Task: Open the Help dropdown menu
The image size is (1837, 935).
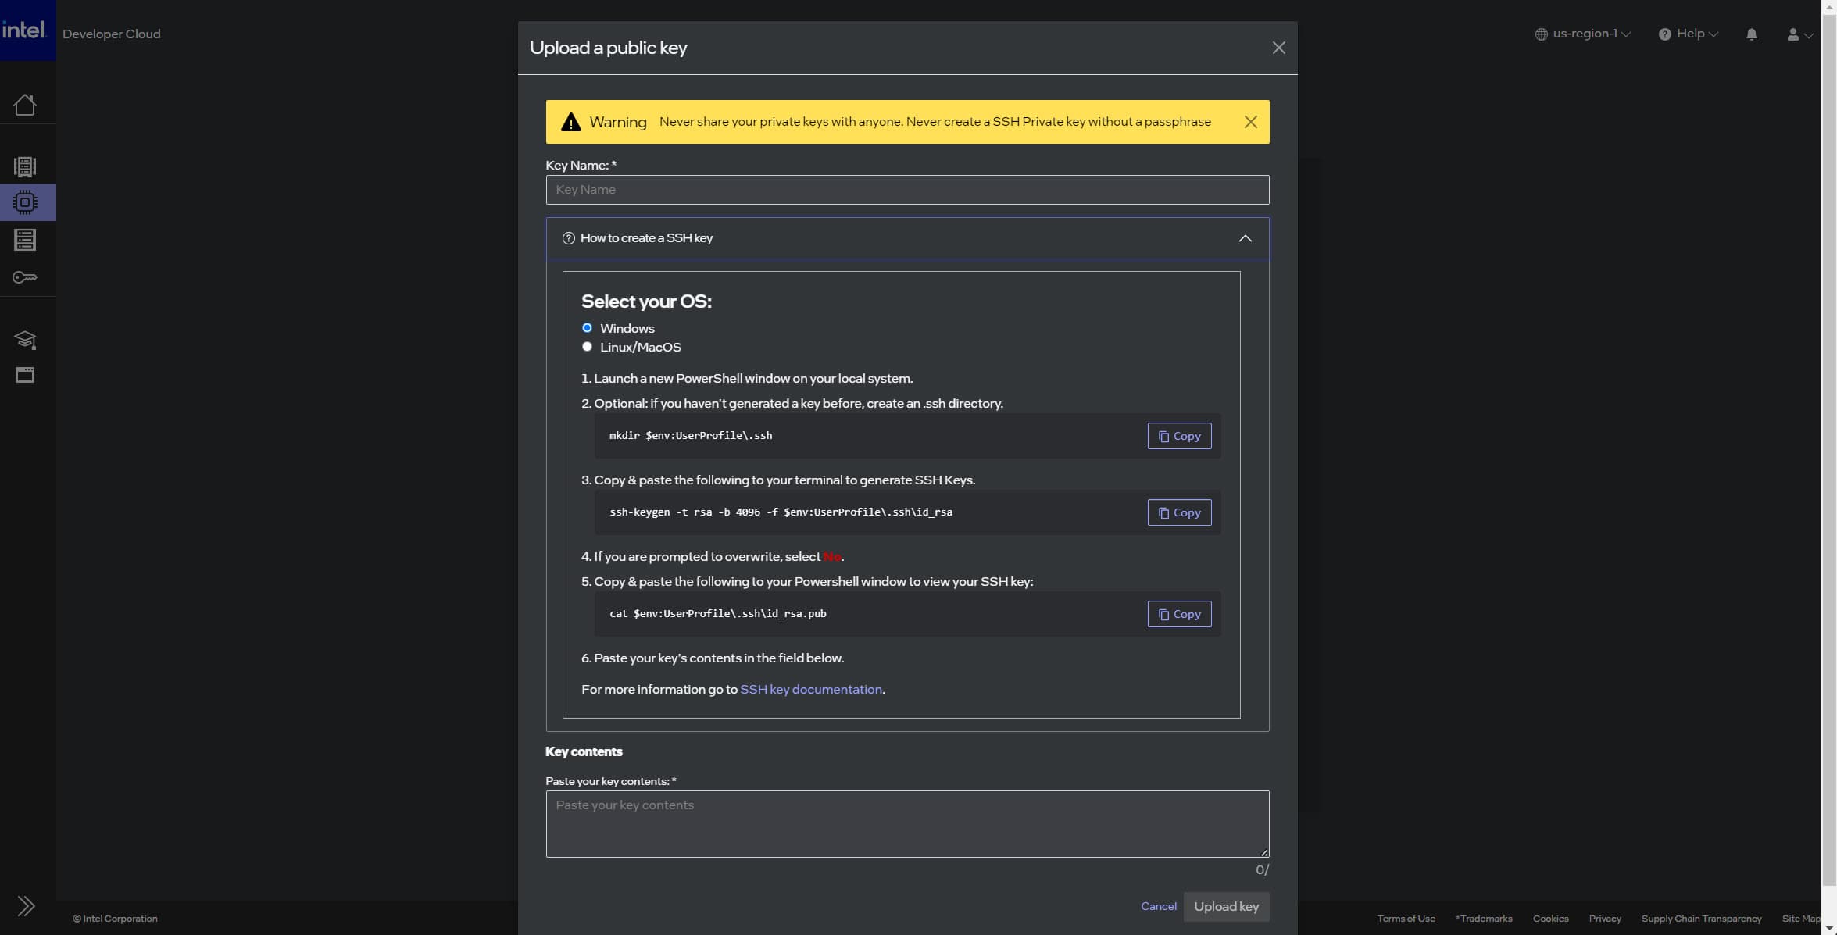Action: click(x=1688, y=34)
